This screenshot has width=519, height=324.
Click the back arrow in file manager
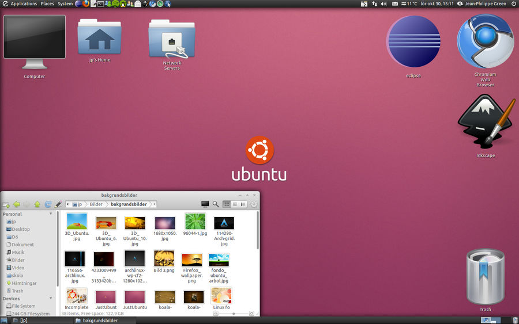tap(17, 204)
